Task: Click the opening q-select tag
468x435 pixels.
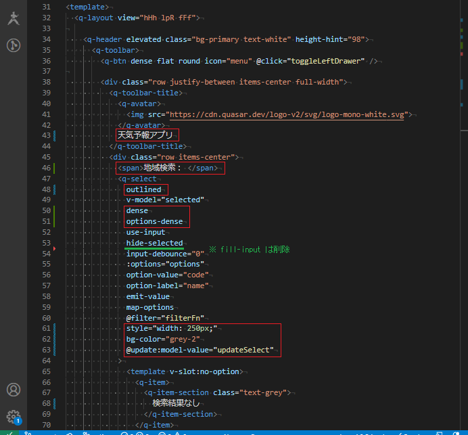Action: [137, 179]
